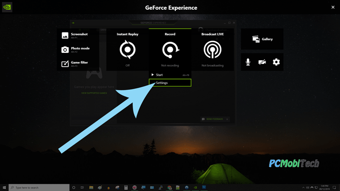Open Task View from the taskbar
Viewport: 340px width, 191px height.
point(82,187)
